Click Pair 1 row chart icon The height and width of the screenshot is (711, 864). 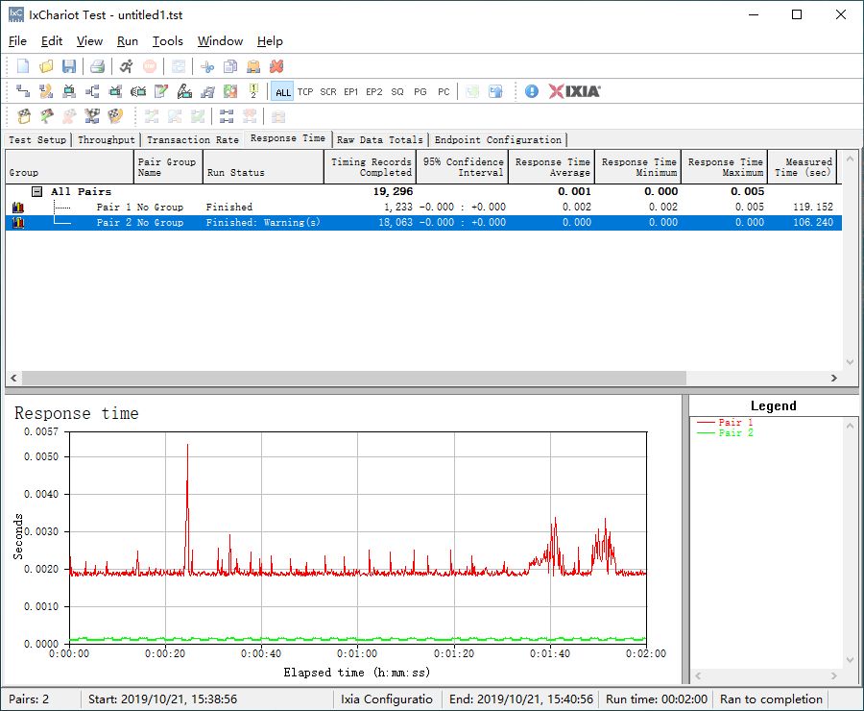(x=18, y=208)
